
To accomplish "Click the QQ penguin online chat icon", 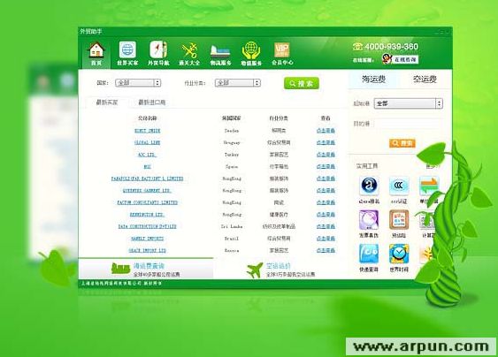I will point(387,59).
